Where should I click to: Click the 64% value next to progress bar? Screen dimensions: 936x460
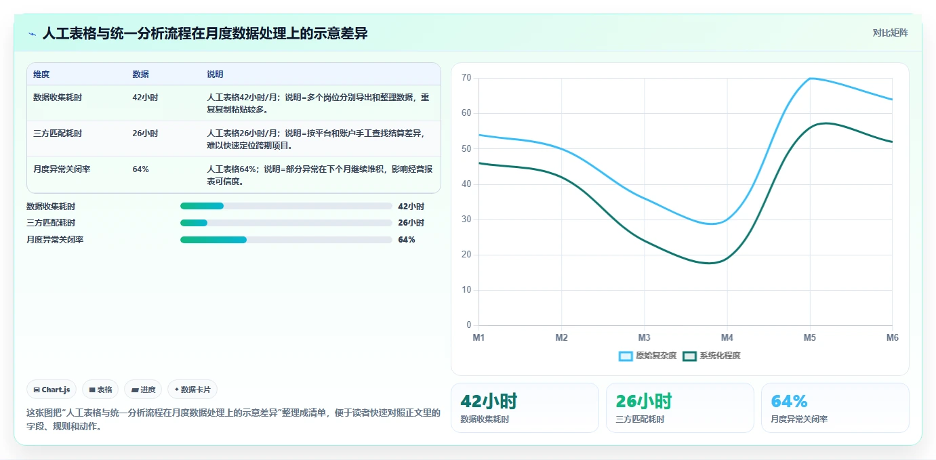click(x=407, y=240)
